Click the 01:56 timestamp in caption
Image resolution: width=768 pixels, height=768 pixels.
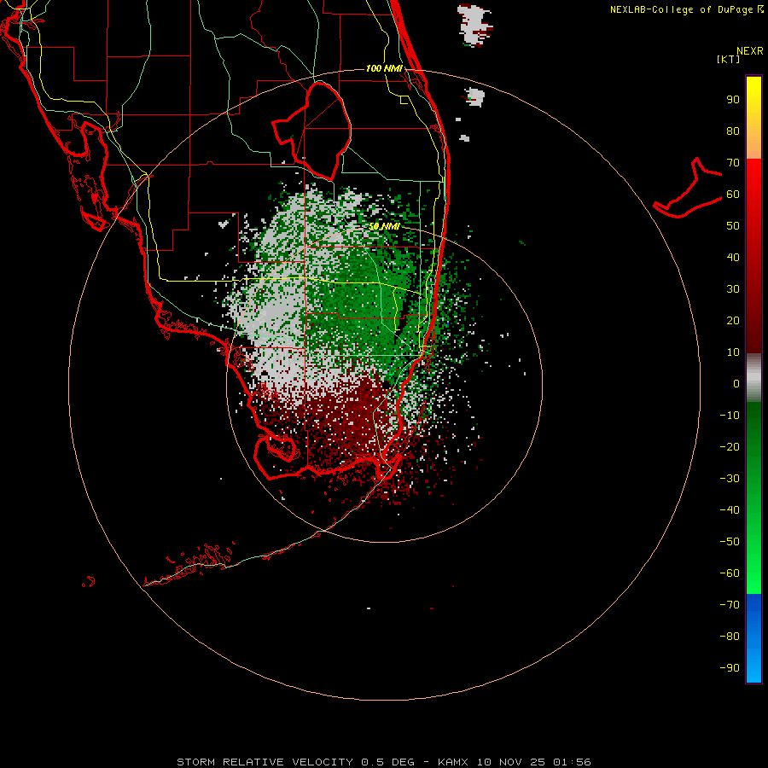click(x=572, y=762)
